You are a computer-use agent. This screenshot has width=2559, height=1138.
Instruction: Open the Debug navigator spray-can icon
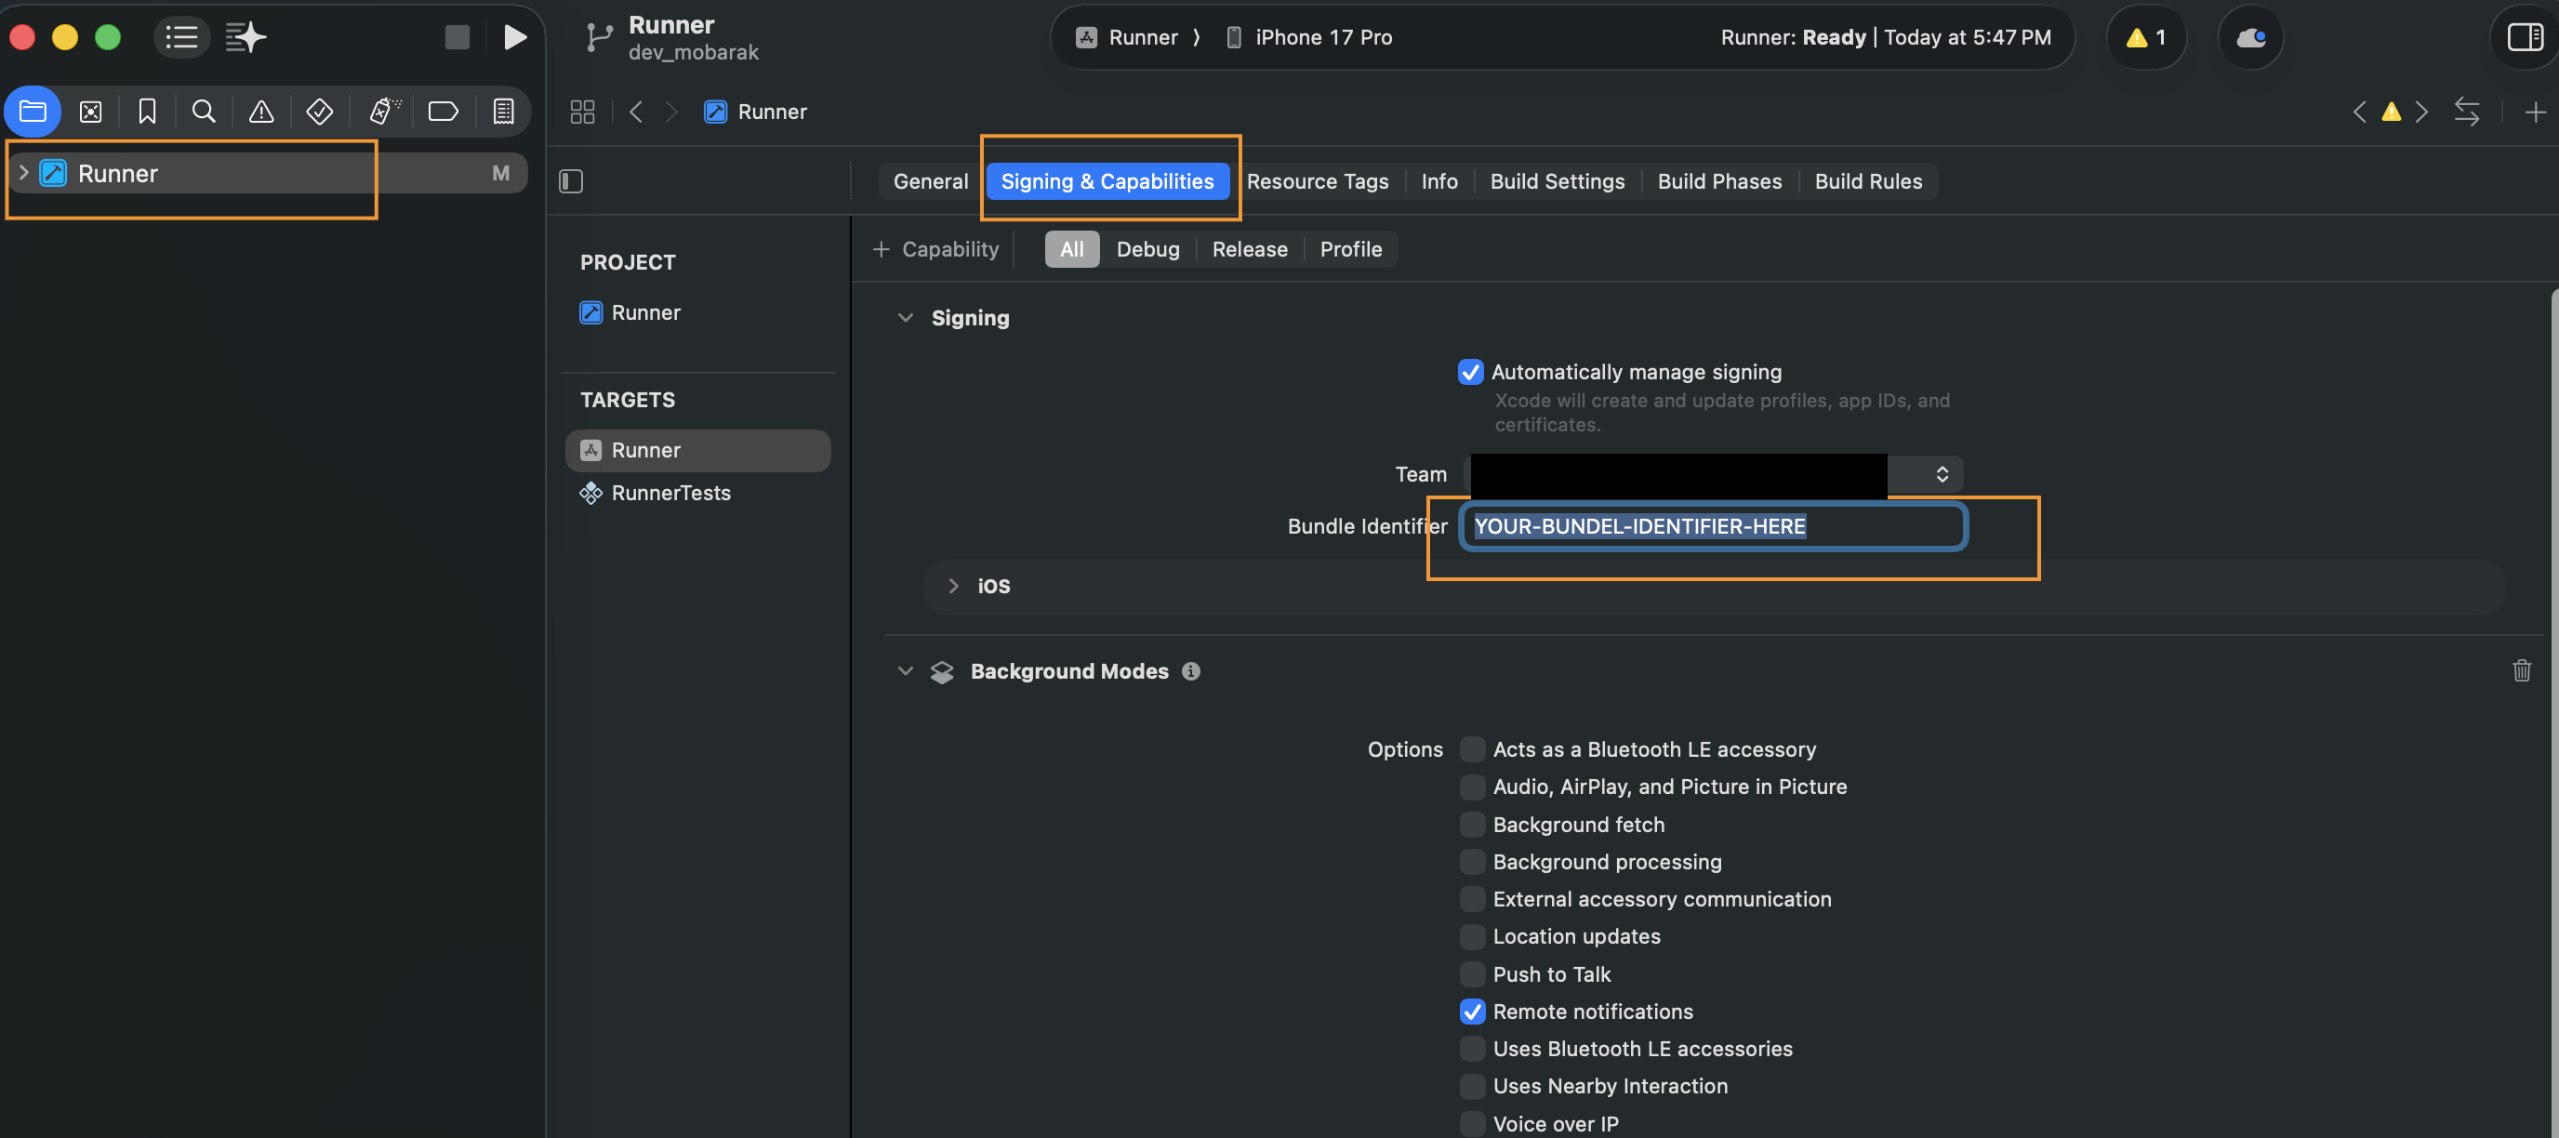[x=382, y=112]
